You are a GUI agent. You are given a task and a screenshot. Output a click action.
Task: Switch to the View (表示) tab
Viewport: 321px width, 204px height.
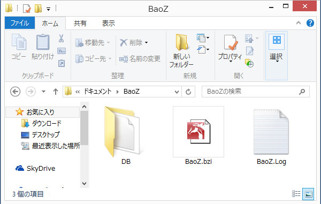click(109, 24)
